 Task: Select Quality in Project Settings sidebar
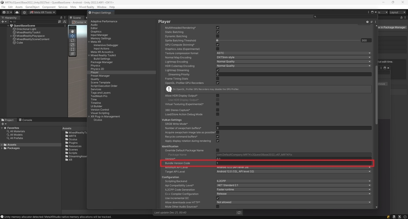click(x=95, y=79)
